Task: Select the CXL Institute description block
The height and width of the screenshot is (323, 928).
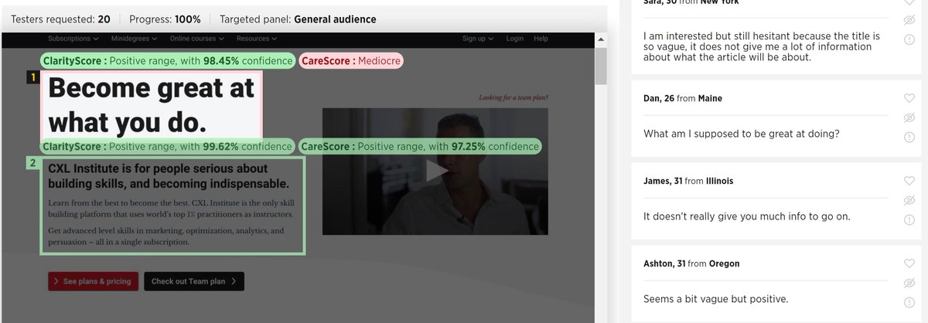Action: (173, 206)
